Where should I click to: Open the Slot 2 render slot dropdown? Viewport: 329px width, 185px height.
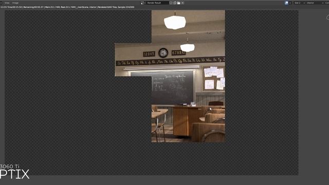[299, 3]
